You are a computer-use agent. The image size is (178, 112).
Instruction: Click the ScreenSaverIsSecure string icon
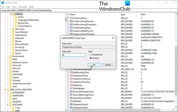coord(71,79)
